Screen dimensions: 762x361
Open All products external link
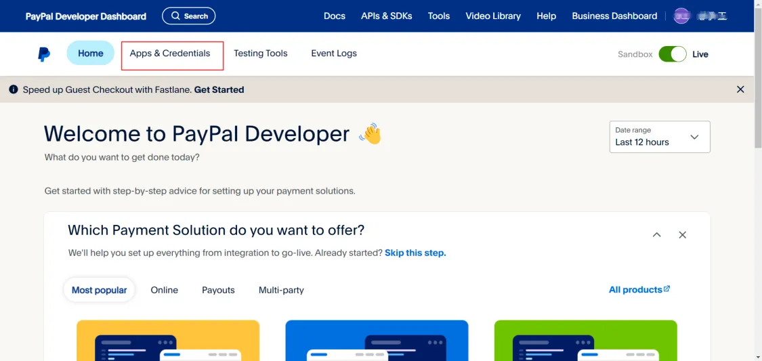pyautogui.click(x=639, y=290)
